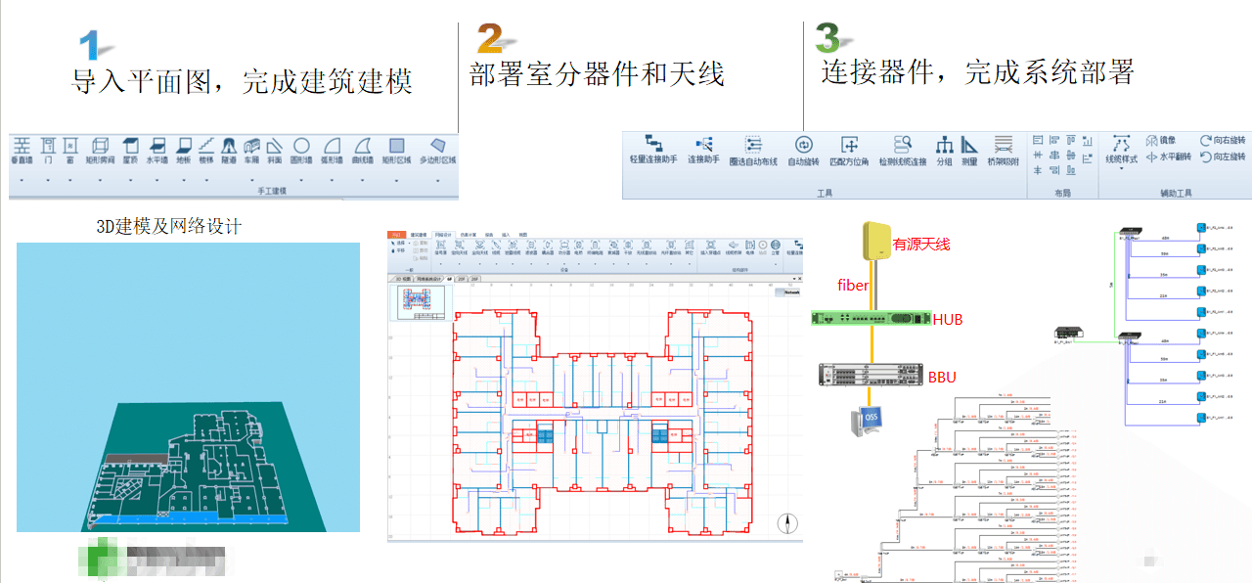Select the 楼梯 stairs tool

[206, 152]
